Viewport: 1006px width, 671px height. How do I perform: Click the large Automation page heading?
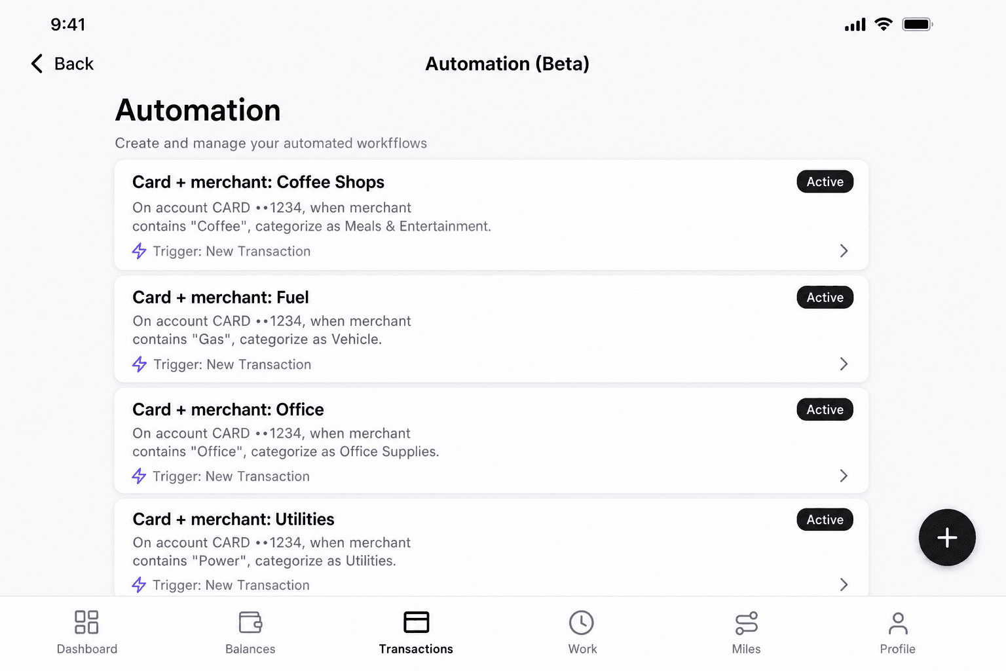coord(198,110)
